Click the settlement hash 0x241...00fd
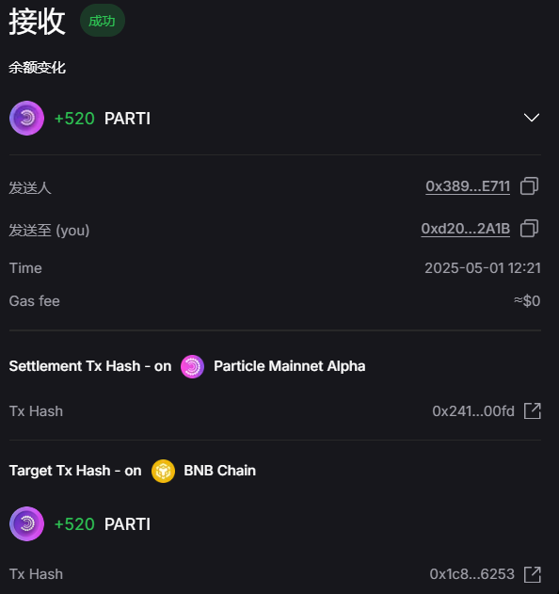 point(473,411)
